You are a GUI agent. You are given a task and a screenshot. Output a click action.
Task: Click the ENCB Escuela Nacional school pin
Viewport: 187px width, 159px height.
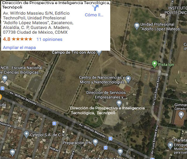[x=5, y=79]
